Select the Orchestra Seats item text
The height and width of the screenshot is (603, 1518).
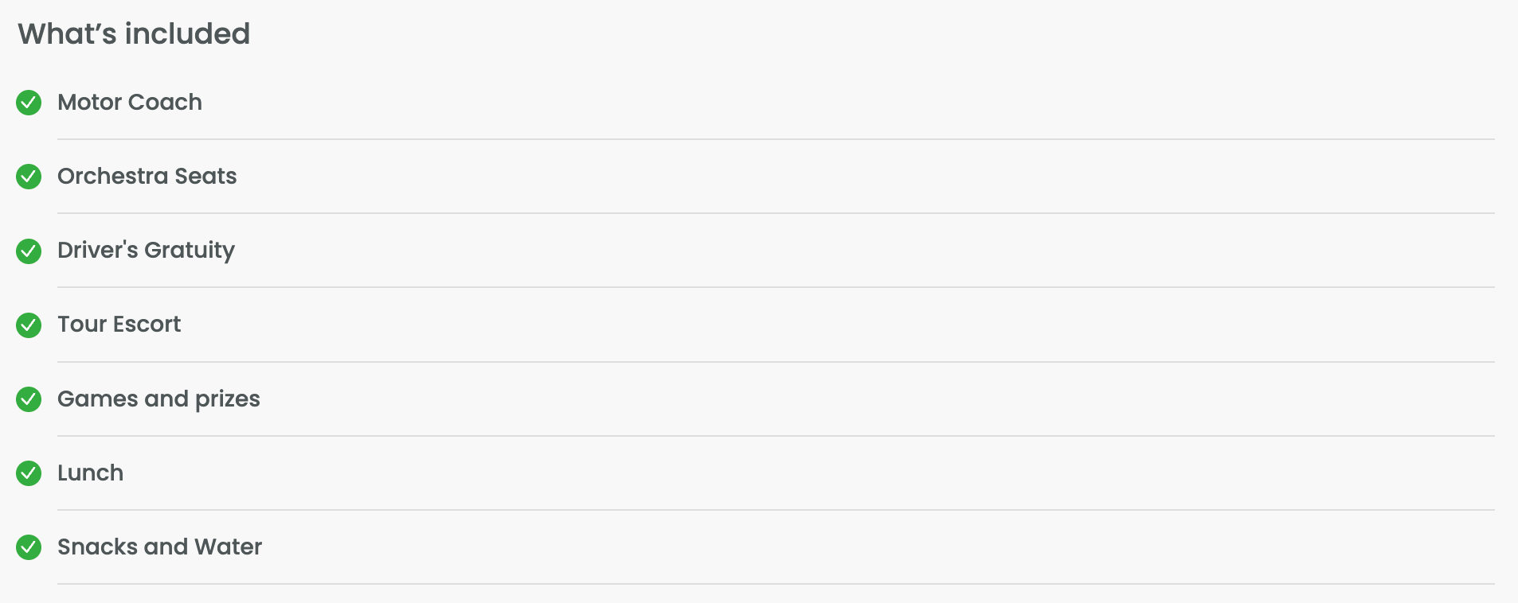[147, 177]
